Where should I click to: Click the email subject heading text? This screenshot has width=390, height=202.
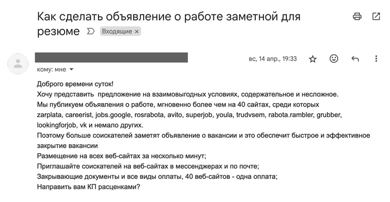tap(169, 24)
